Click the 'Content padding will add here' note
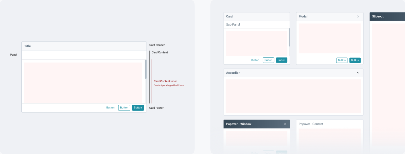The image size is (405, 154). [169, 85]
